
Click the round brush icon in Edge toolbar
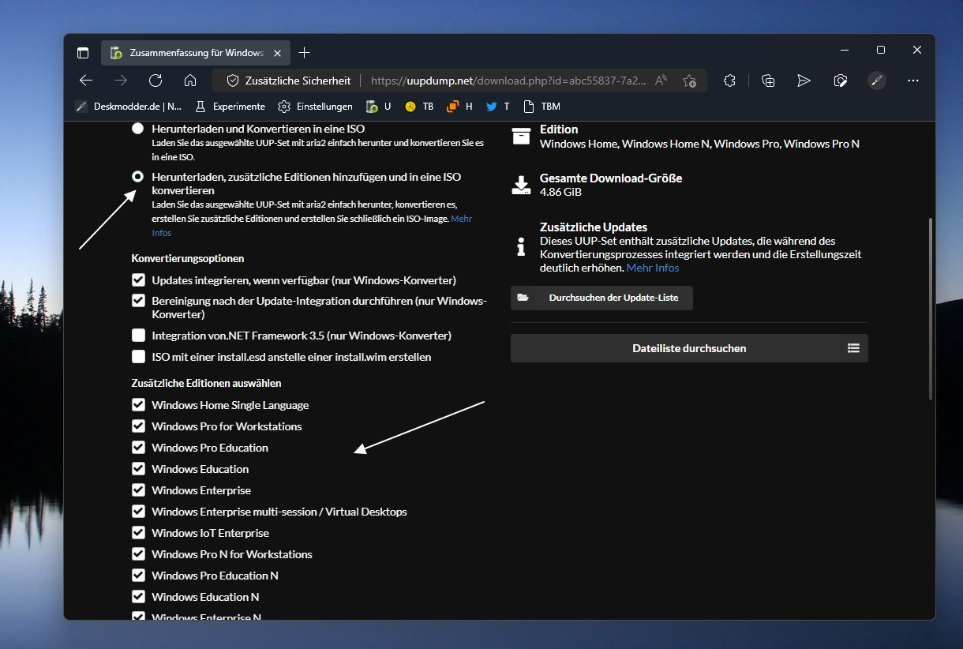coord(877,81)
